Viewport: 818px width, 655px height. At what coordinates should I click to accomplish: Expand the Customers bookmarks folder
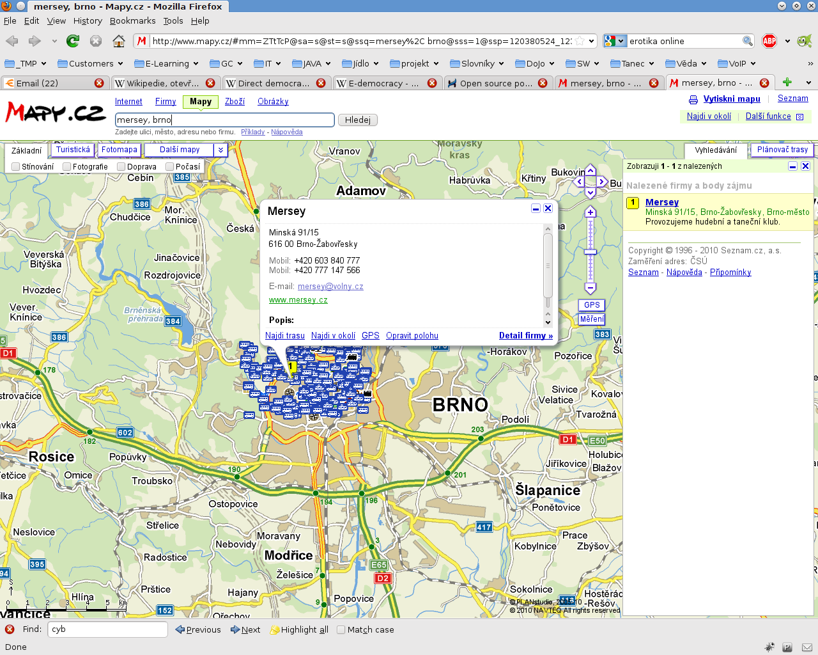coord(90,63)
